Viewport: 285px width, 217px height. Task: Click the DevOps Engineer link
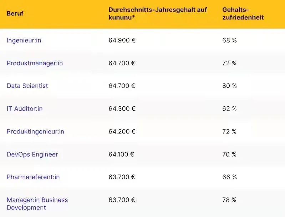pyautogui.click(x=32, y=155)
